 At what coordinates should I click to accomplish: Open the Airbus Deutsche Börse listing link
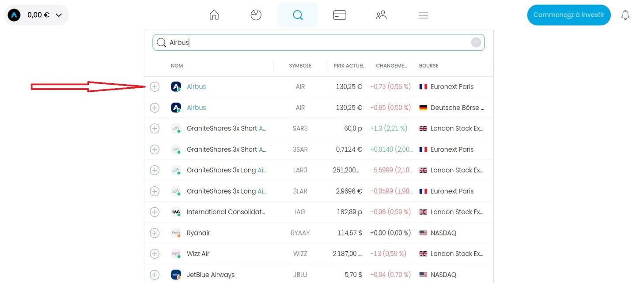197,107
